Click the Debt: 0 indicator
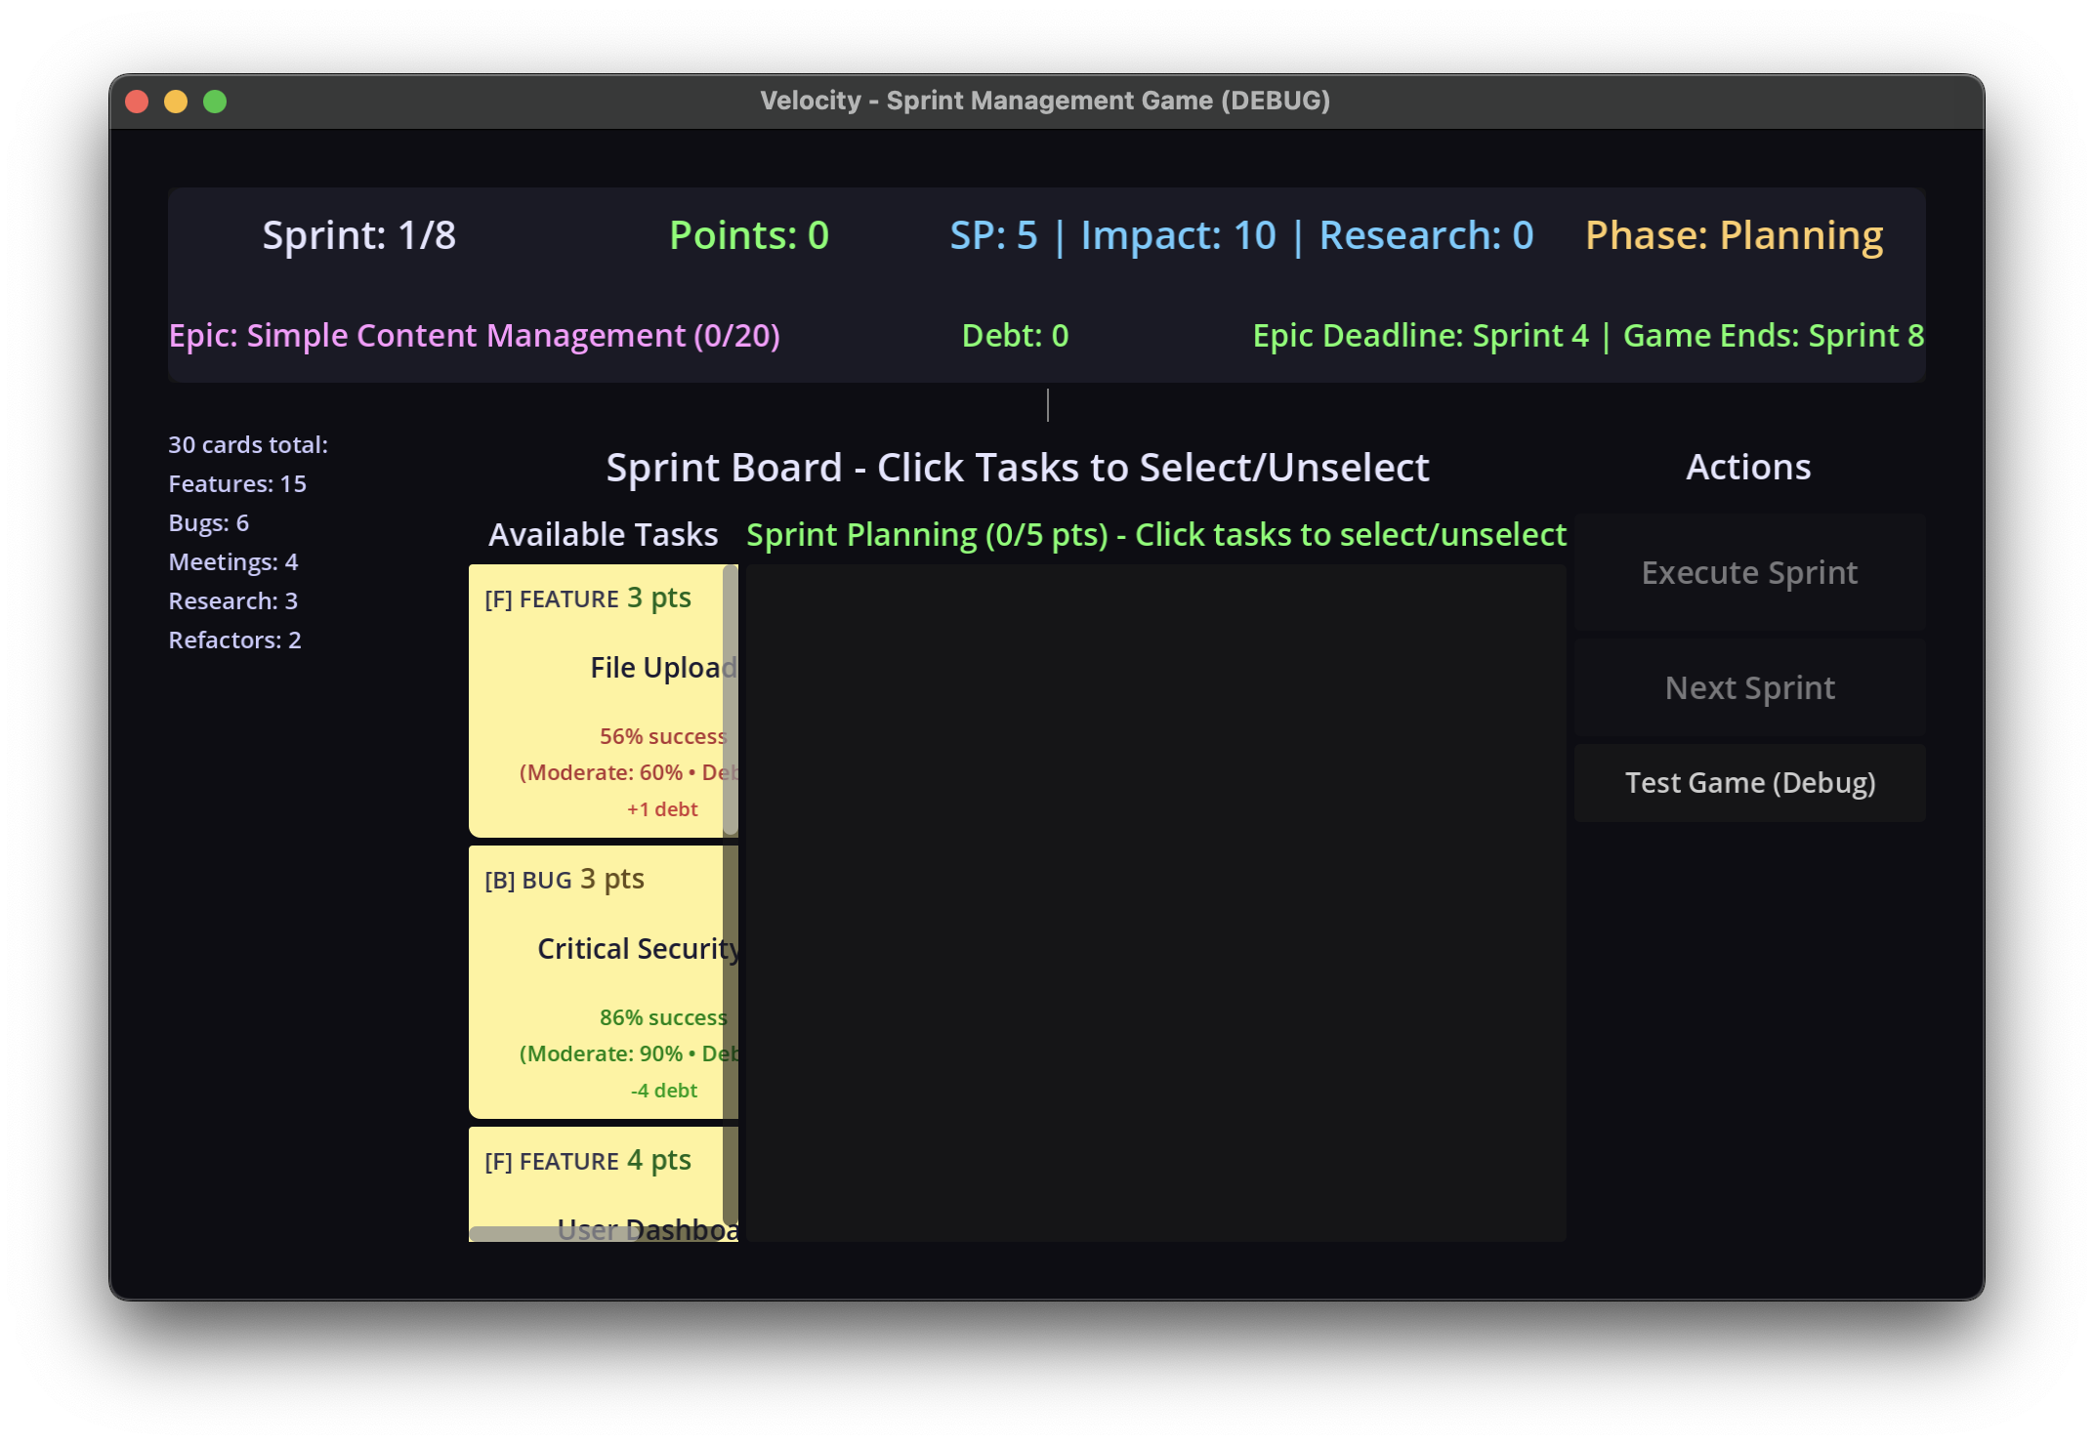The image size is (2094, 1445). coord(1014,336)
